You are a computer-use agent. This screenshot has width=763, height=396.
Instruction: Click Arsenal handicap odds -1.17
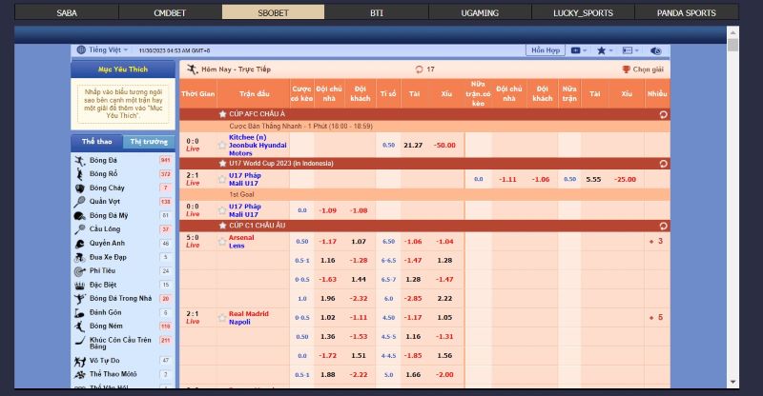point(327,241)
